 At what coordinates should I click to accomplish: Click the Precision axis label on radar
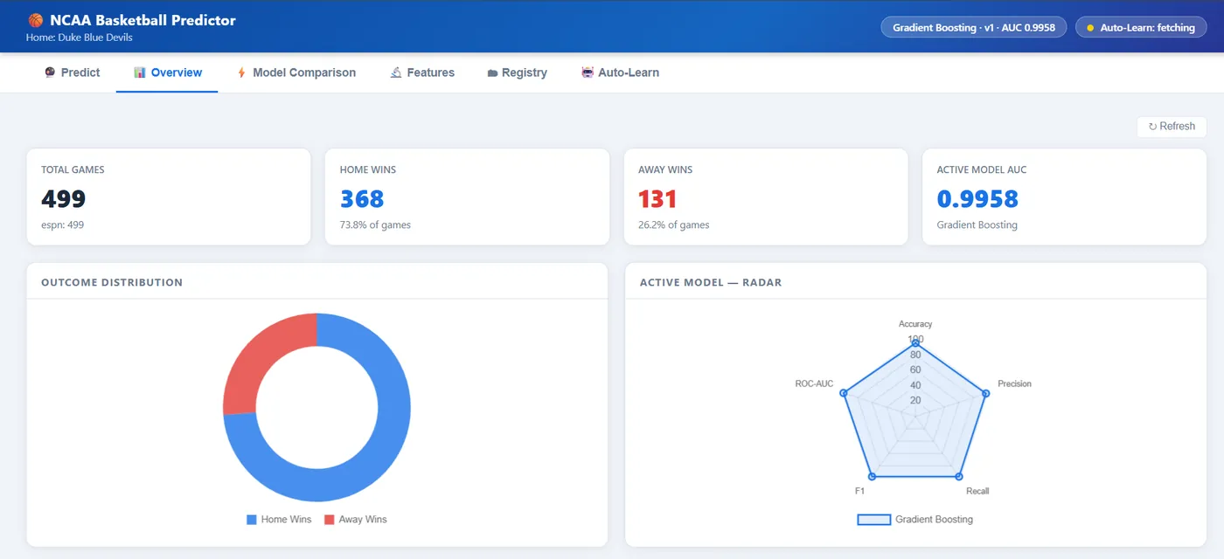[1014, 384]
